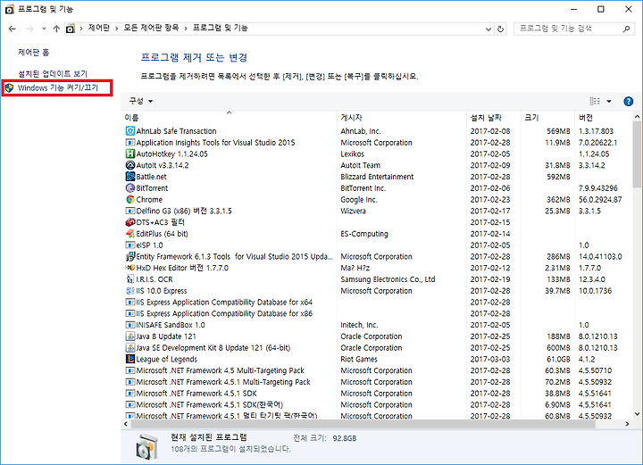
Task: Click the INISAFE SandBox 1.0 icon
Action: tap(130, 325)
